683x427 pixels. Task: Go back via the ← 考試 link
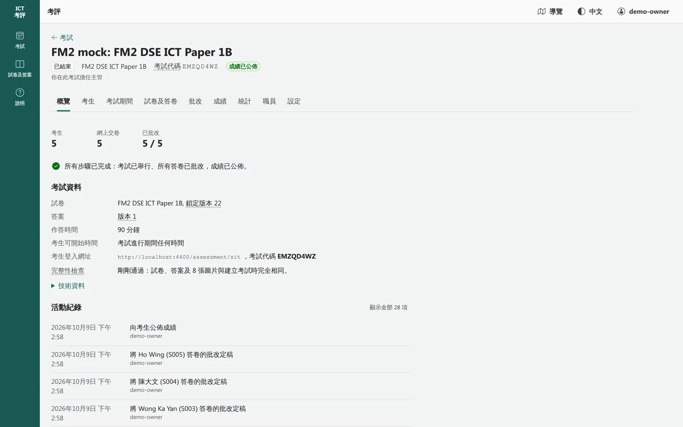click(62, 37)
